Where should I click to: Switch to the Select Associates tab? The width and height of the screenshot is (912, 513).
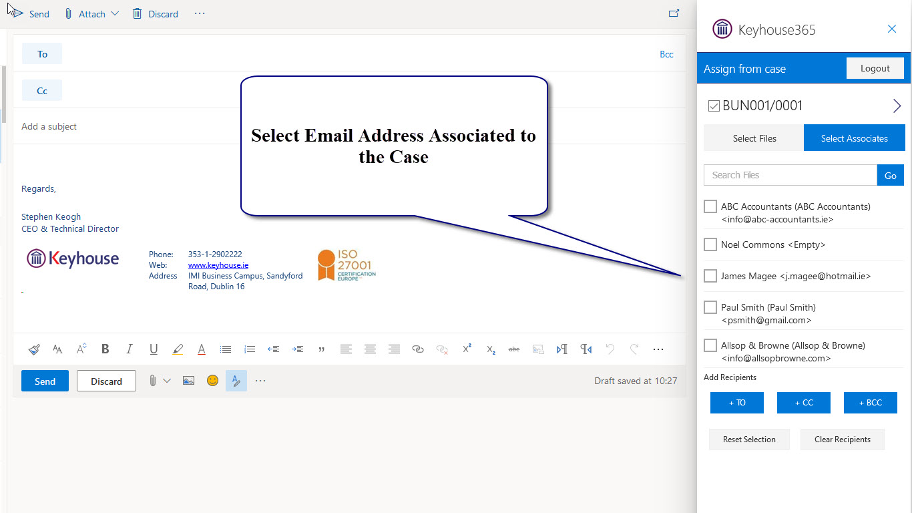854,138
